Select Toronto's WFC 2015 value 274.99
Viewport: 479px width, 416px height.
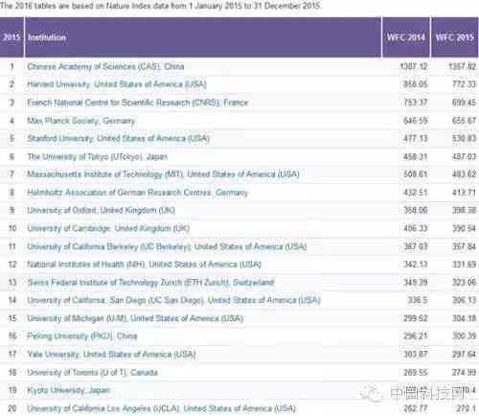click(x=464, y=373)
